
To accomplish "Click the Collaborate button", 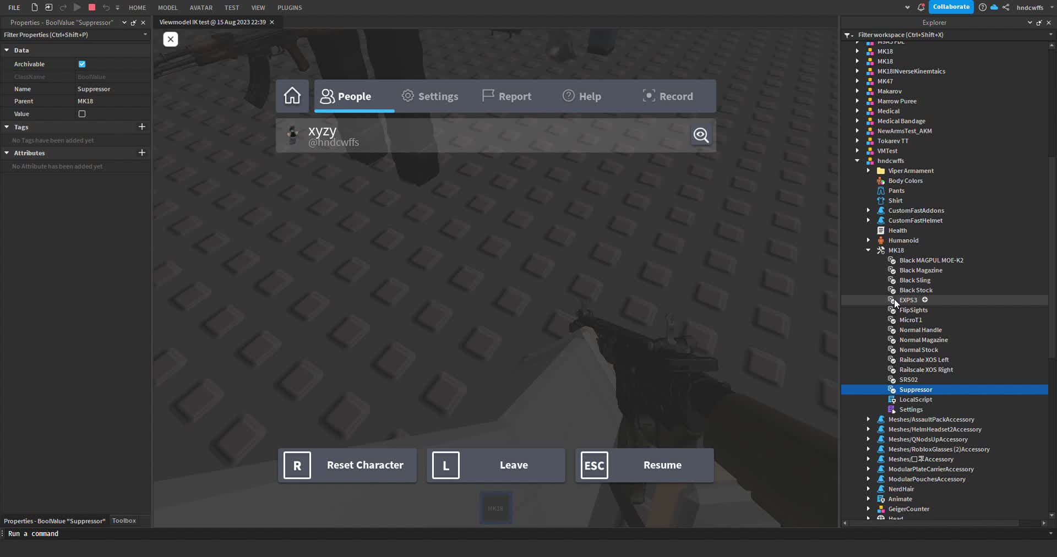I will click(x=951, y=7).
